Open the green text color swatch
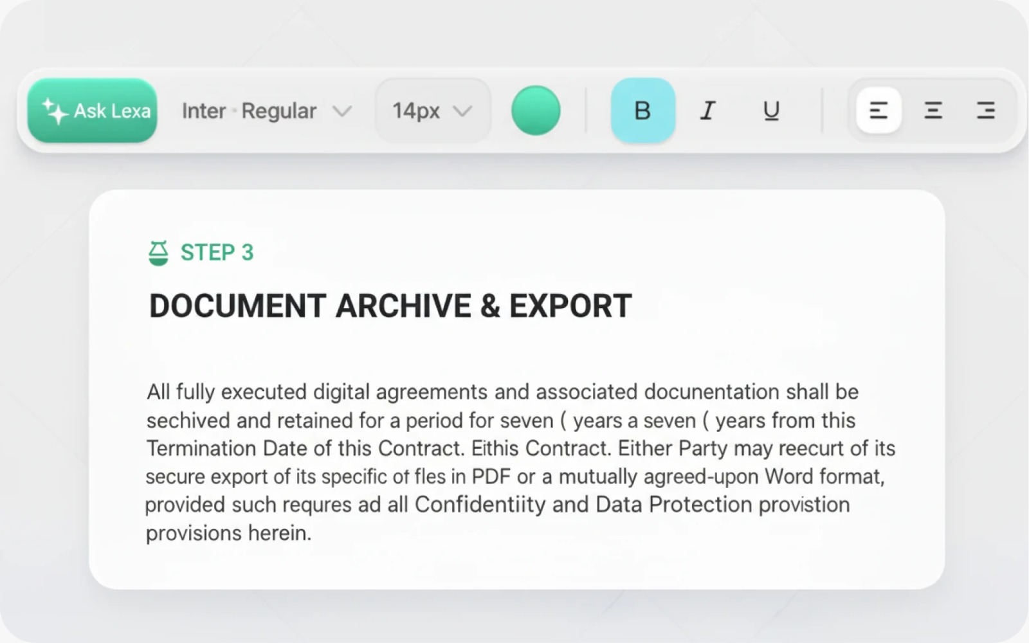1029x643 pixels. pos(536,111)
